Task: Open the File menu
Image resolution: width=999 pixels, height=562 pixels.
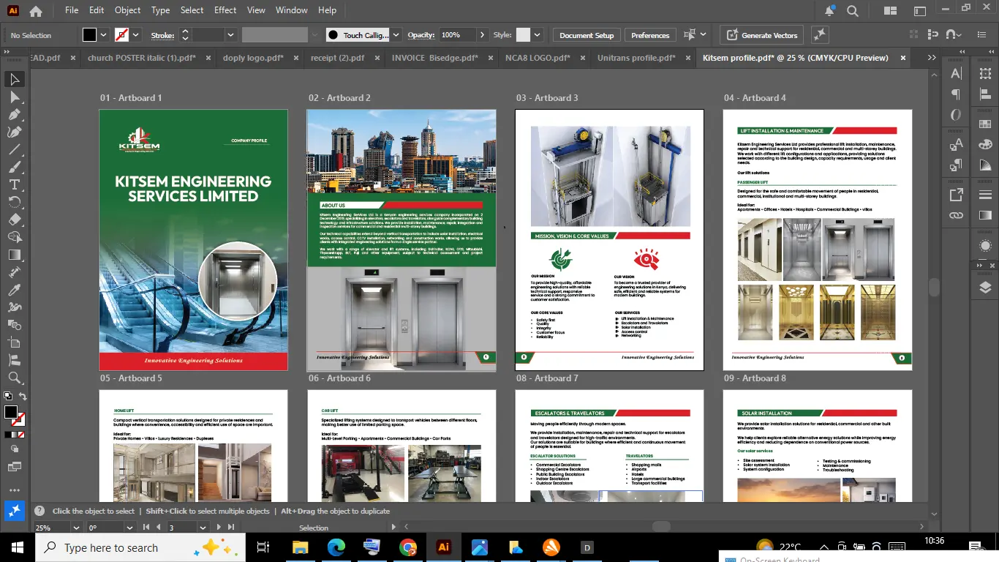Action: (x=72, y=10)
